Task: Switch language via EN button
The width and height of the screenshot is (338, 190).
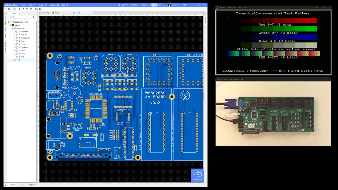Action: coord(160,5)
